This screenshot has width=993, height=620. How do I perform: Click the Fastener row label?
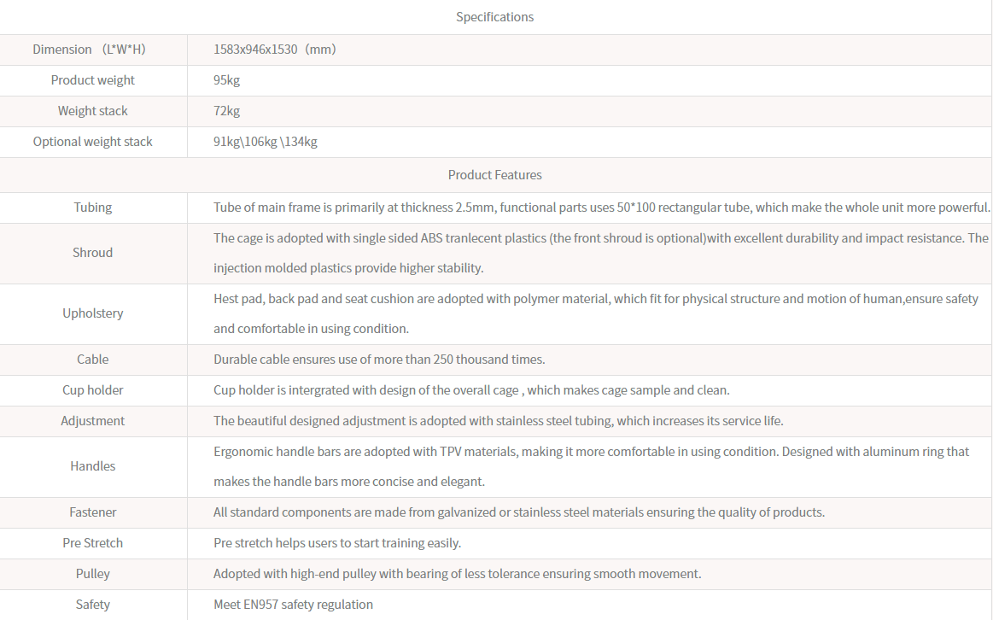(x=92, y=512)
